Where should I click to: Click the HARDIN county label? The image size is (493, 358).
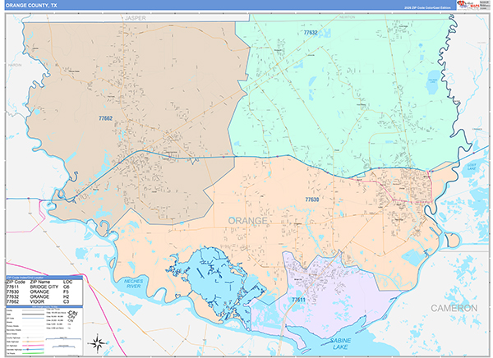click(15, 65)
